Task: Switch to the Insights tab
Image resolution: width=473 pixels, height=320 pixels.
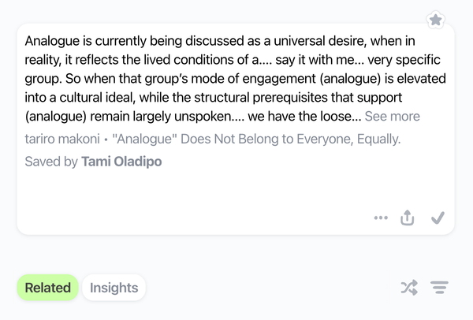Action: click(x=114, y=288)
